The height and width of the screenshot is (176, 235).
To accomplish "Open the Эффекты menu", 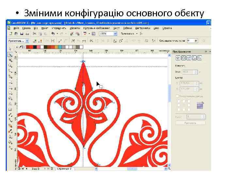I will (x=75, y=28).
